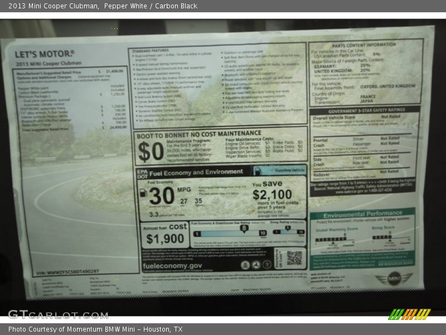The height and width of the screenshot is (335, 446).
Task: Click the gasoline vehicle pump icon in header
Action: (x=258, y=170)
